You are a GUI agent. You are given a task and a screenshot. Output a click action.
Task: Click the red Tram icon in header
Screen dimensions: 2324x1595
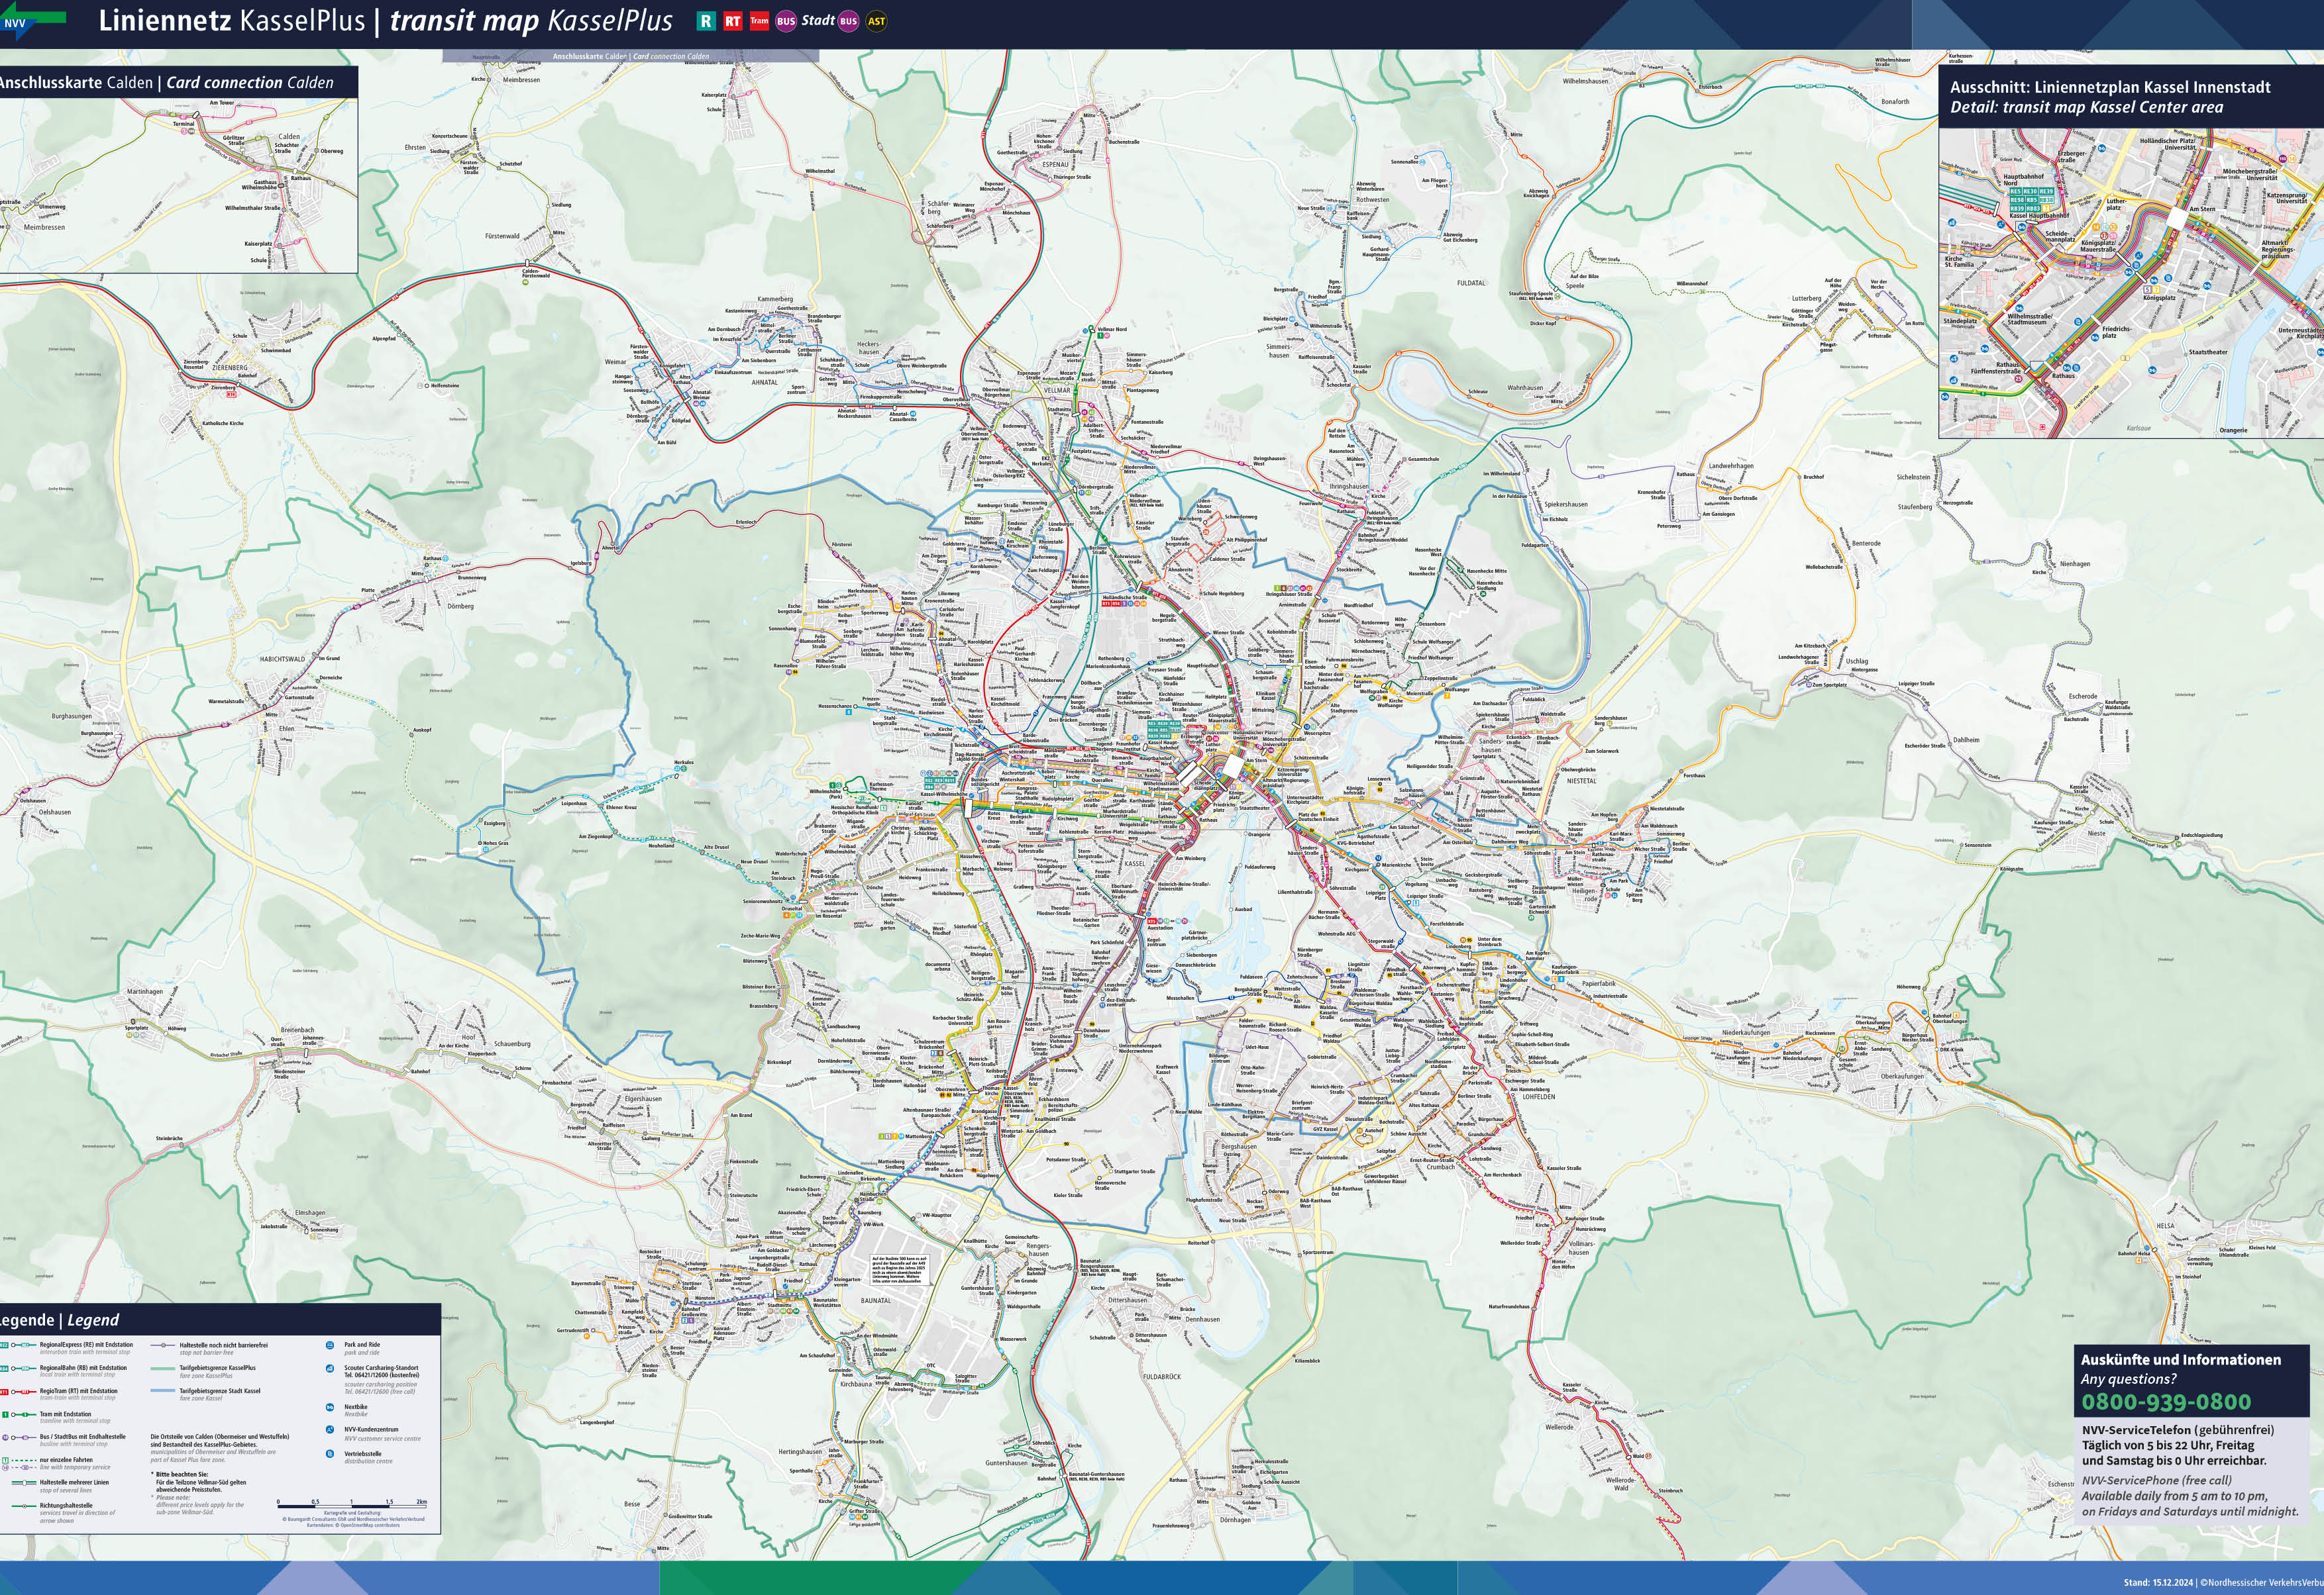click(760, 21)
